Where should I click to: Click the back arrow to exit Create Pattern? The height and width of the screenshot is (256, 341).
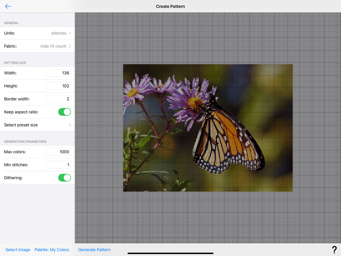8,6
